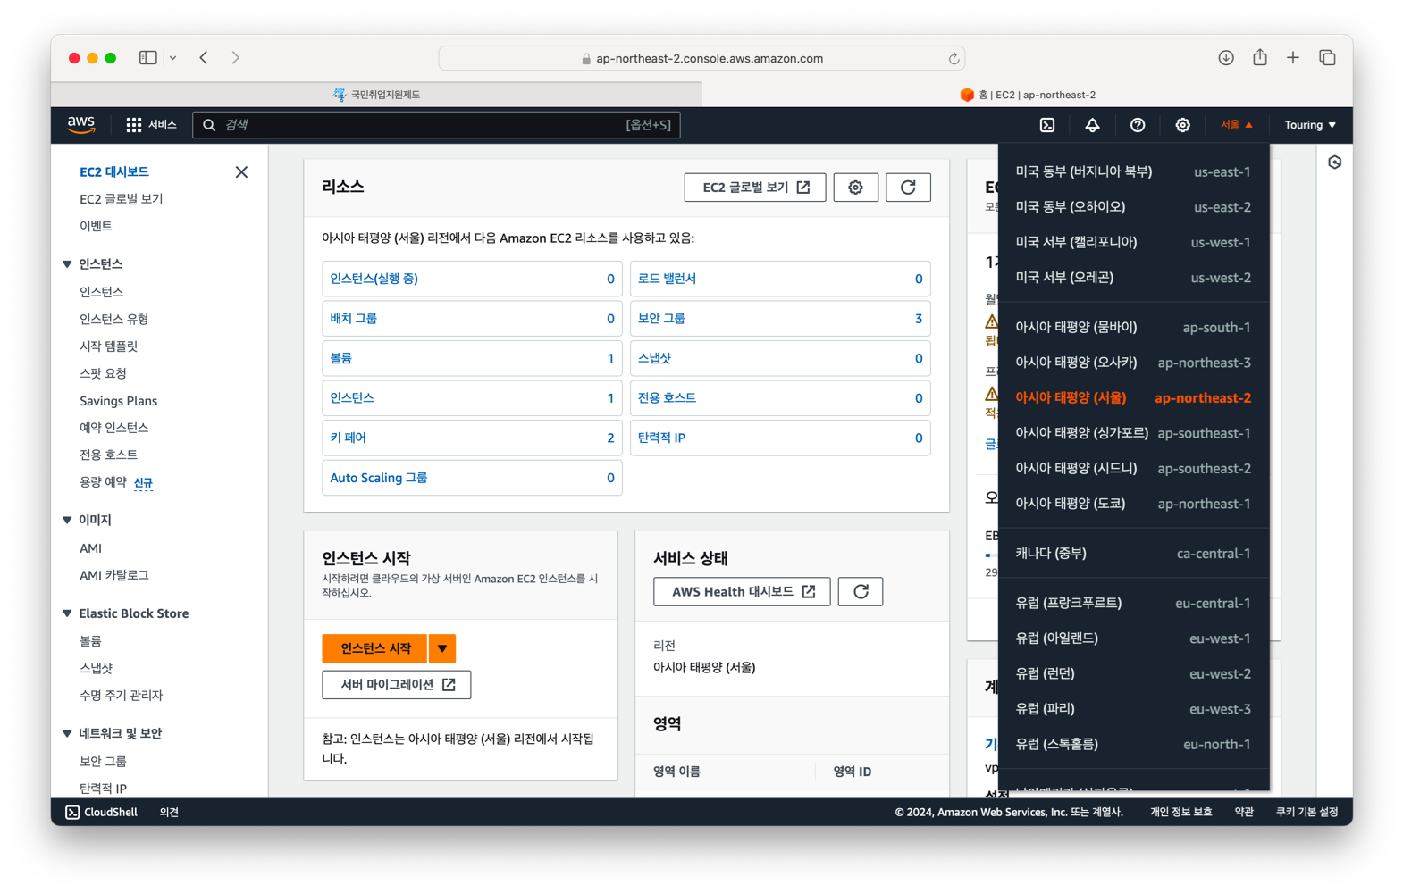1403x893 pixels.
Task: Click 쿠키 기본 설정 in footer
Action: (x=1306, y=812)
